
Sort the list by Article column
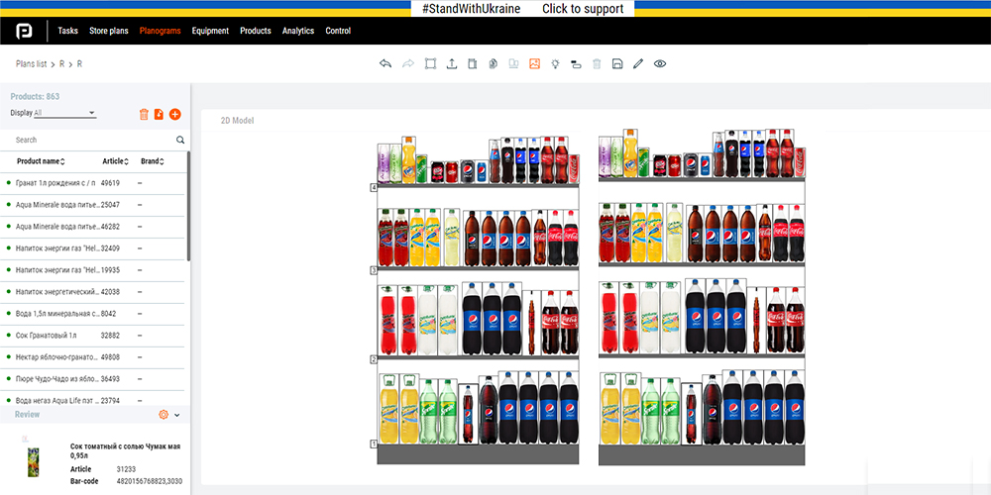tap(114, 161)
